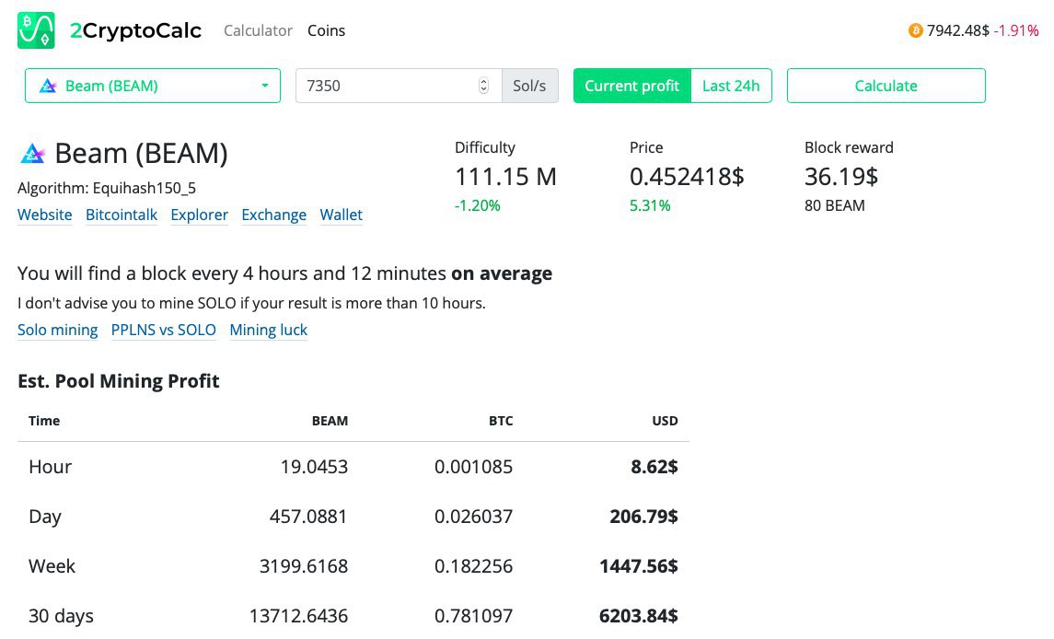
Task: Click the daily BEAM value 457.0881
Action: 308,517
